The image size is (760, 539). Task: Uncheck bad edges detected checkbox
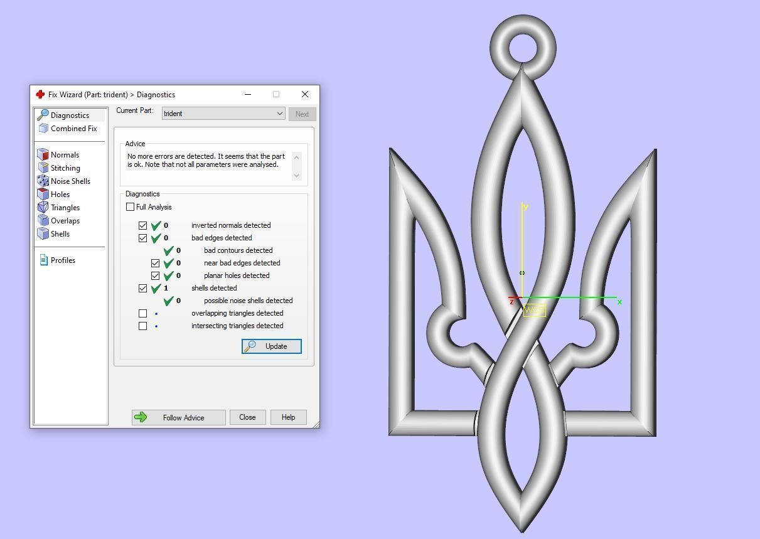pos(142,238)
